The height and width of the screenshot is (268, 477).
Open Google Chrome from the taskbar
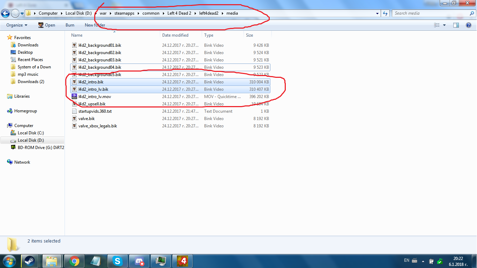74,261
